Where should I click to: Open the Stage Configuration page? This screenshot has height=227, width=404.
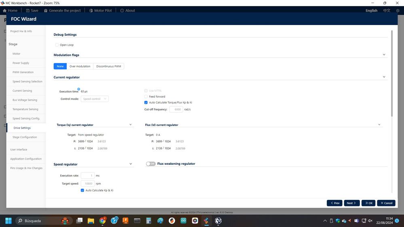click(25, 137)
